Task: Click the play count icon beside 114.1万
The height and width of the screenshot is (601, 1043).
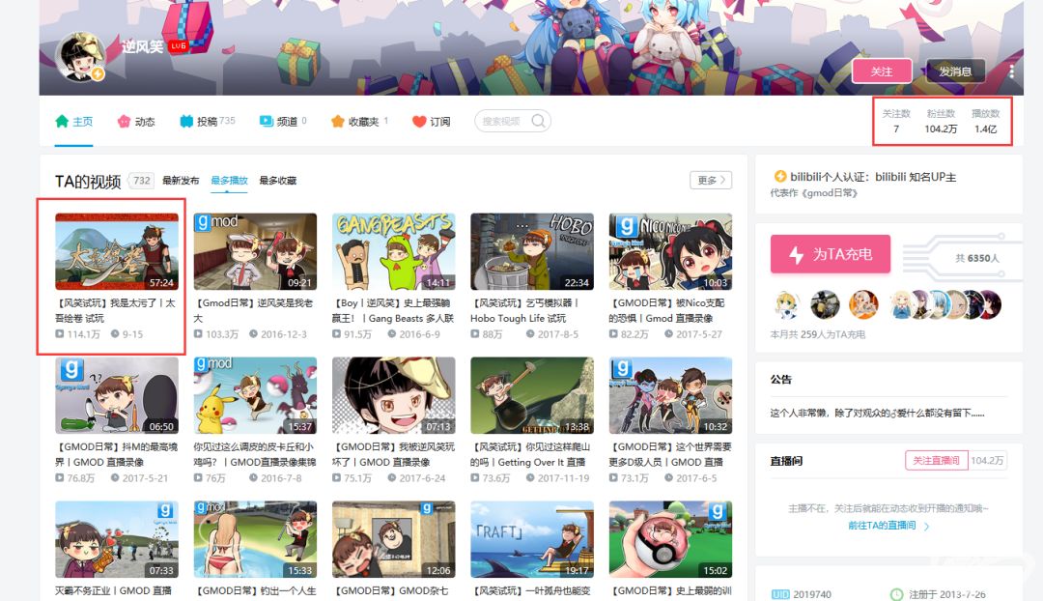Action: pyautogui.click(x=60, y=334)
